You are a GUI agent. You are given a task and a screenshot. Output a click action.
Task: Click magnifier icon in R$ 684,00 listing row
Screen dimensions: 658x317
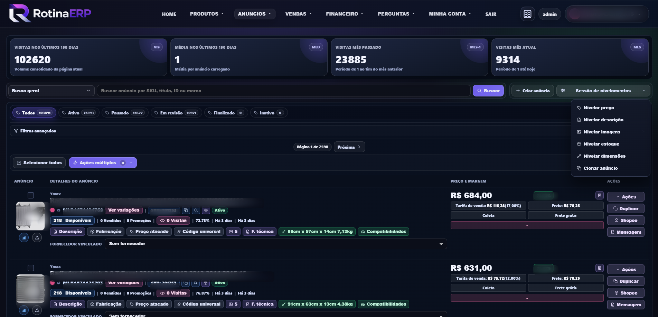click(196, 210)
